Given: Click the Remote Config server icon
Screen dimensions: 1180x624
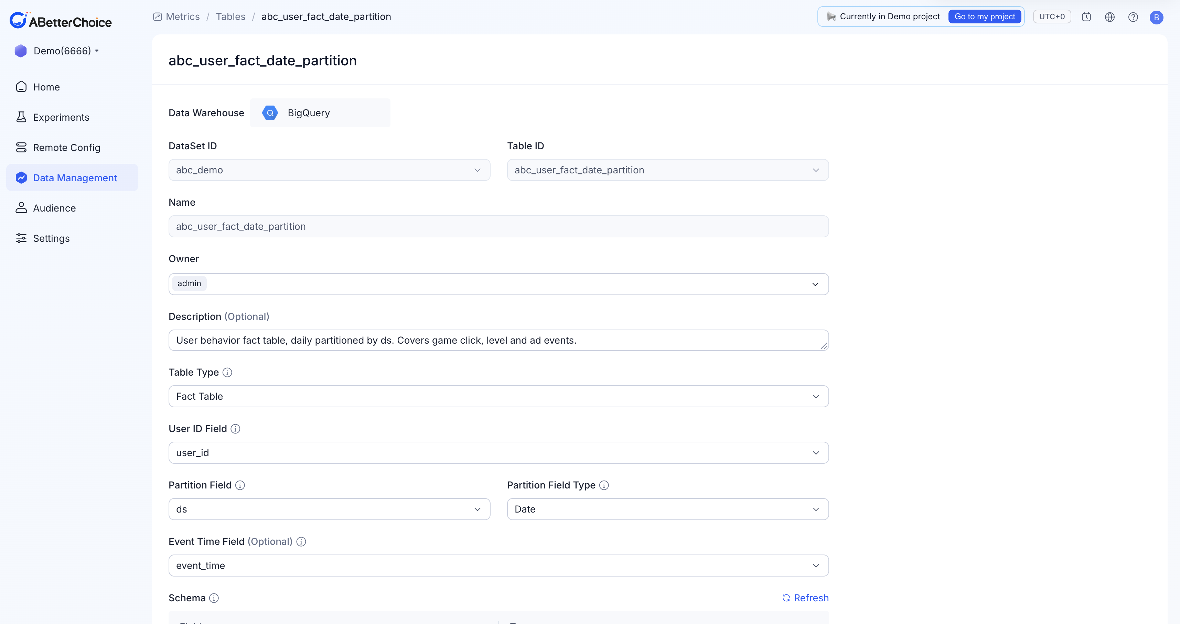Looking at the screenshot, I should pyautogui.click(x=21, y=147).
